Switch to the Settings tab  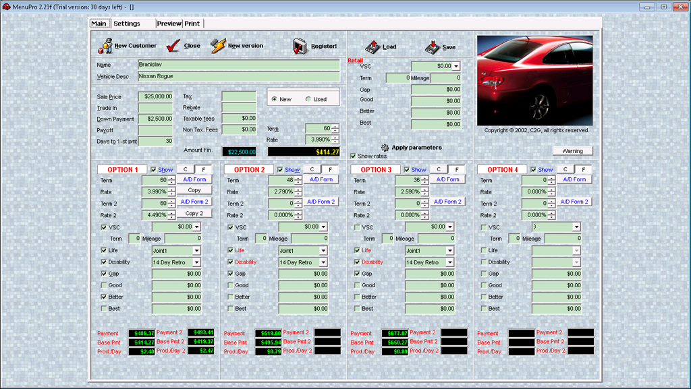pyautogui.click(x=127, y=24)
